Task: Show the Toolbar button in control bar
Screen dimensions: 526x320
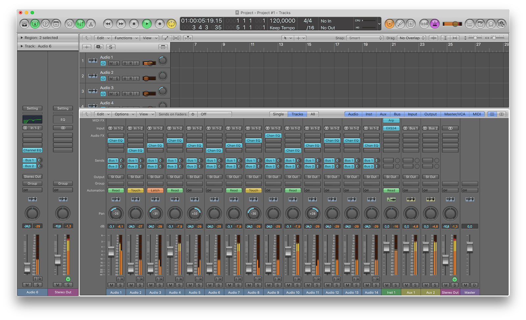Action: tap(56, 24)
